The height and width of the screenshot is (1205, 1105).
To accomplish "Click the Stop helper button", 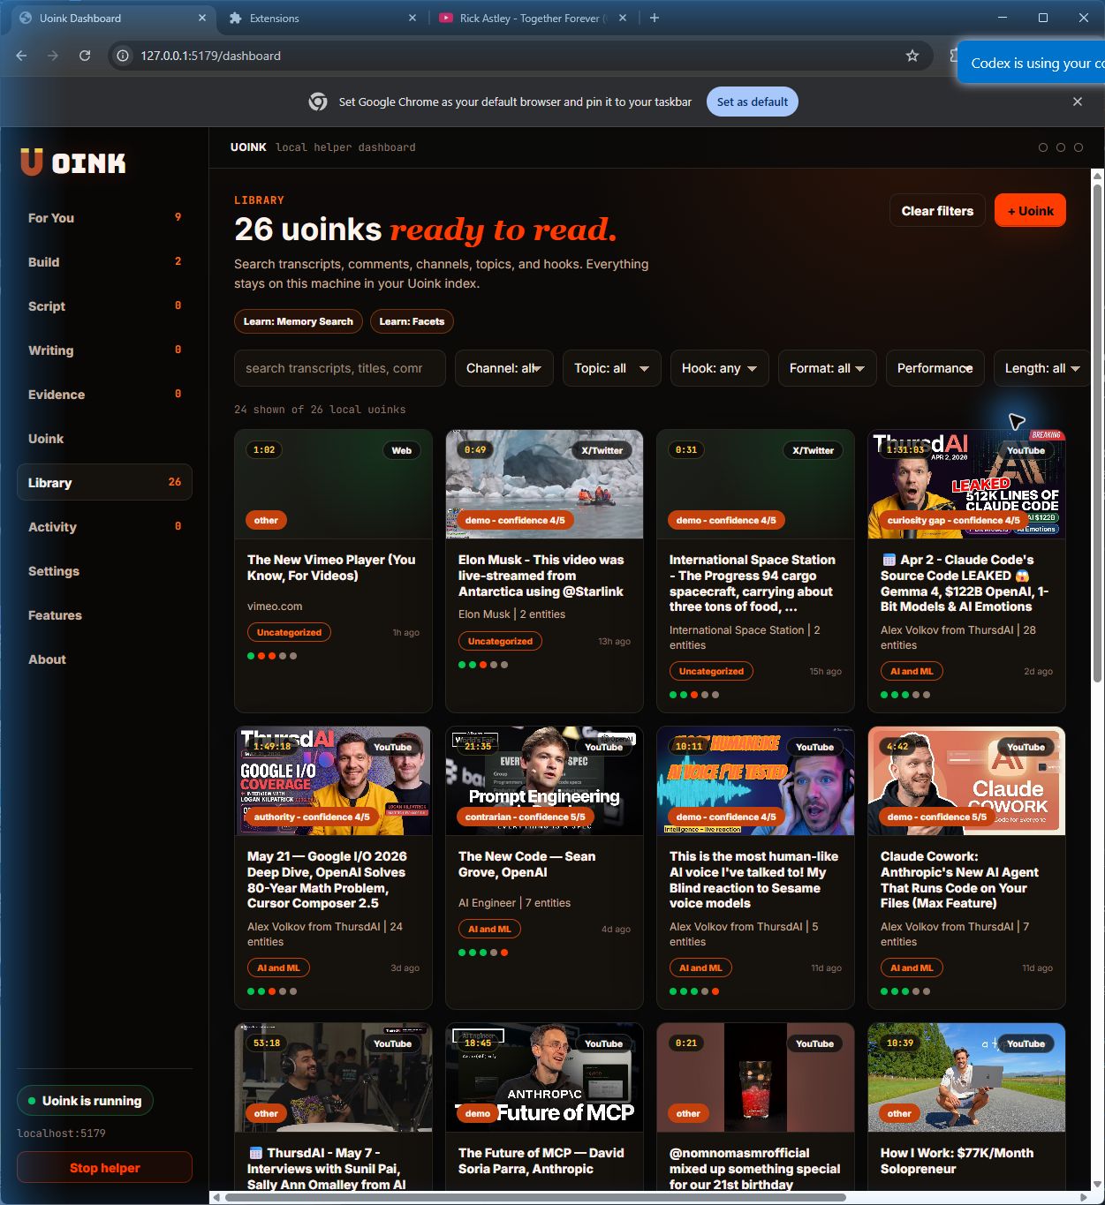I will 104,1168.
